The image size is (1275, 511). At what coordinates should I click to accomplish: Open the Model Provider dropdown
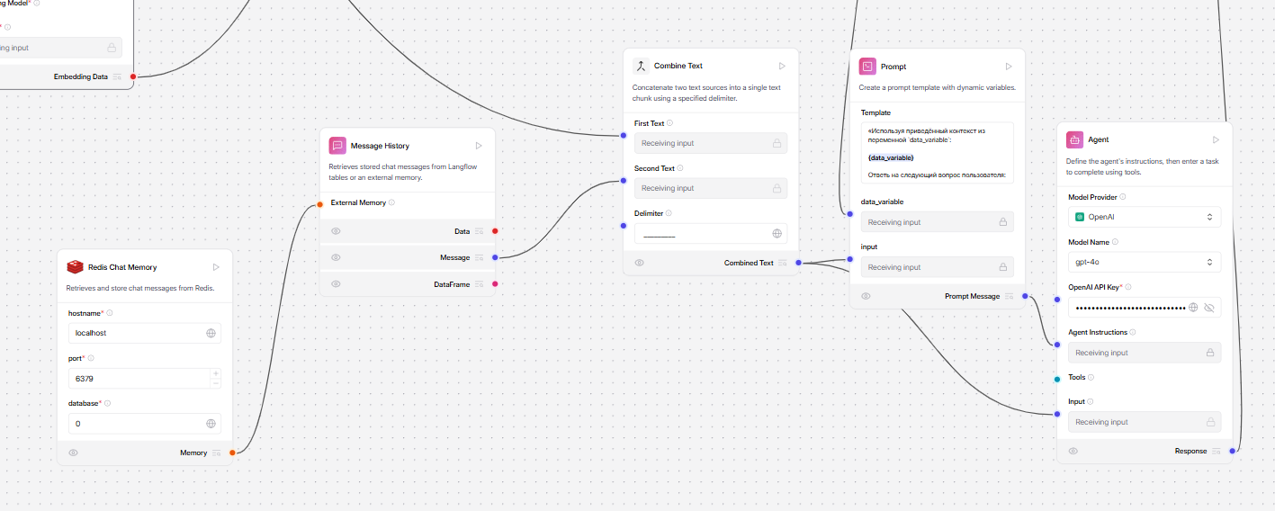(x=1144, y=217)
